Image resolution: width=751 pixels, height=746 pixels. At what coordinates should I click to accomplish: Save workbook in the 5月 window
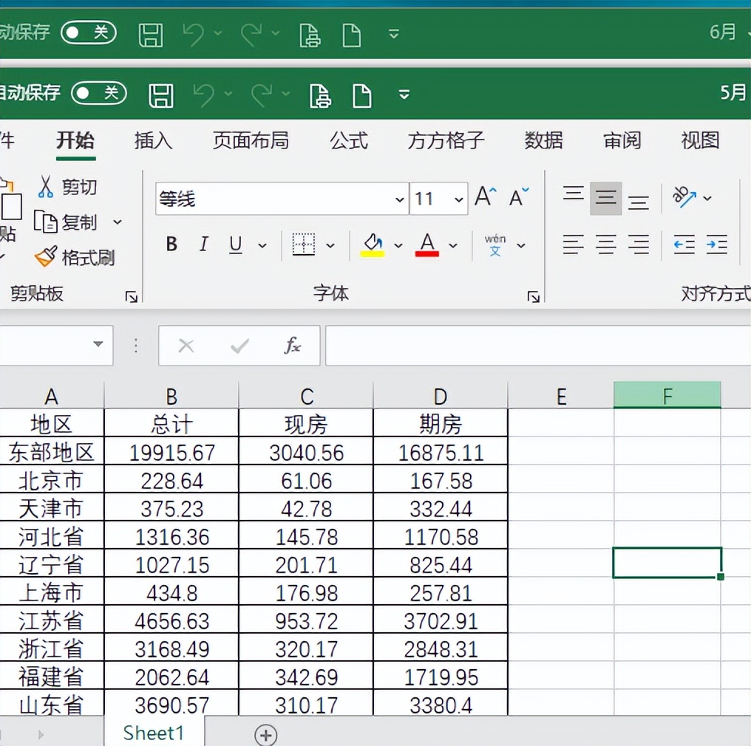pos(161,95)
